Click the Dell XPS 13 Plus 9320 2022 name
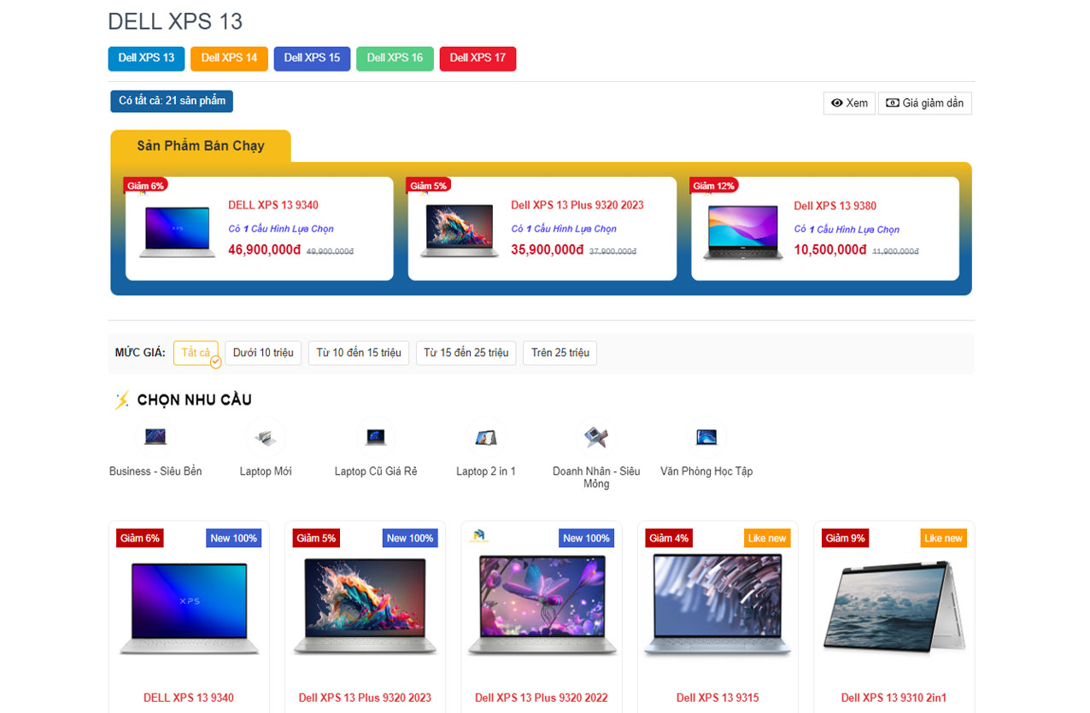Image resolution: width=1090 pixels, height=713 pixels. tap(542, 698)
